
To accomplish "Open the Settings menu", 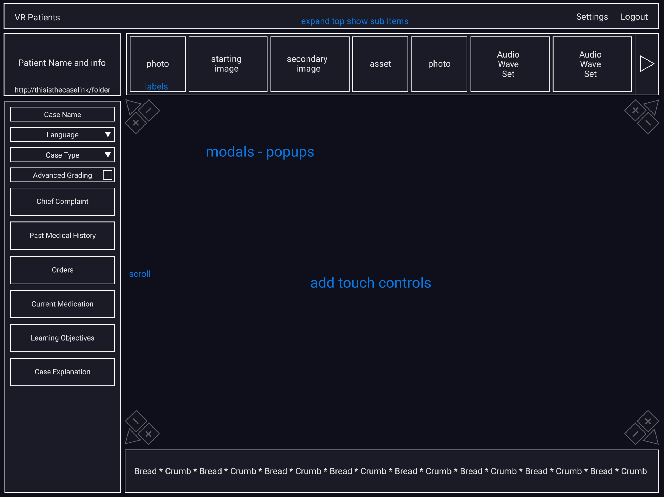I will pyautogui.click(x=592, y=17).
